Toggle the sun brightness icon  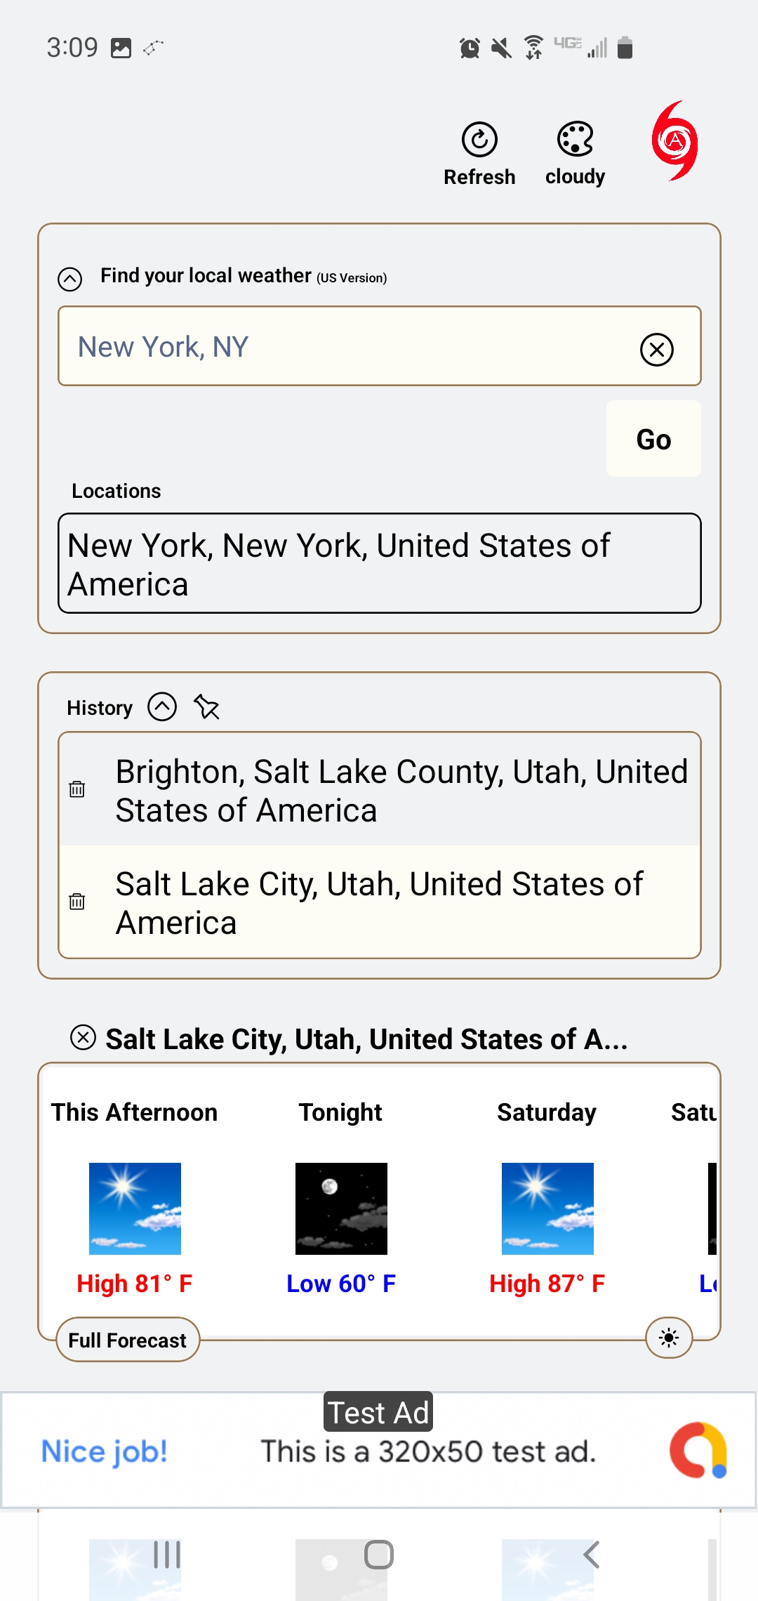click(x=669, y=1338)
